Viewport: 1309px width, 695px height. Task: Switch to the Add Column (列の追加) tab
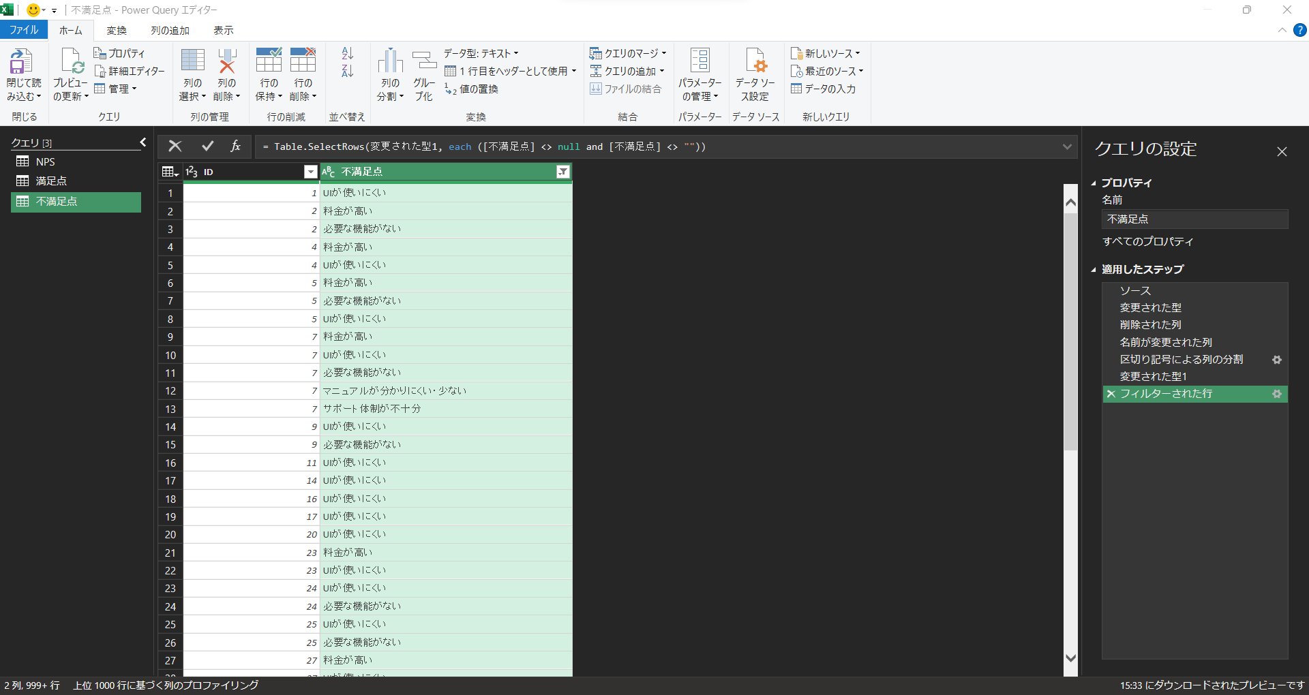(170, 30)
